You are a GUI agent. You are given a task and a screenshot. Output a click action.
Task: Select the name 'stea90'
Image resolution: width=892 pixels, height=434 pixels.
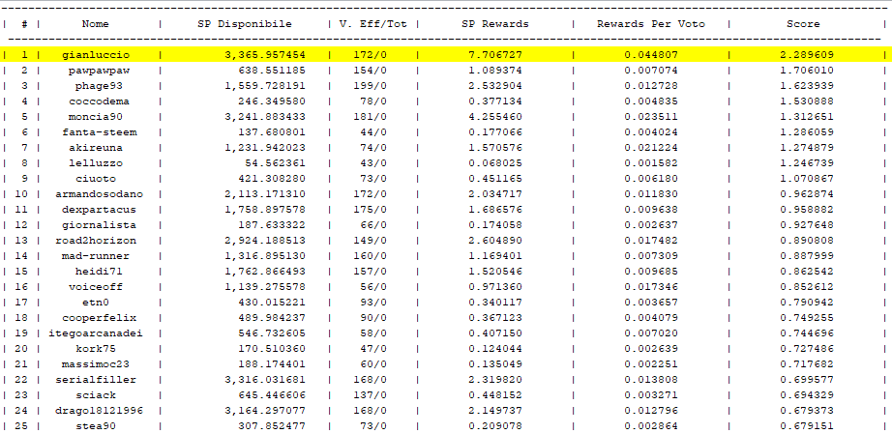pyautogui.click(x=96, y=425)
